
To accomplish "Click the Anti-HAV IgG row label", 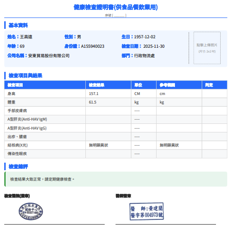I will pyautogui.click(x=27, y=128).
